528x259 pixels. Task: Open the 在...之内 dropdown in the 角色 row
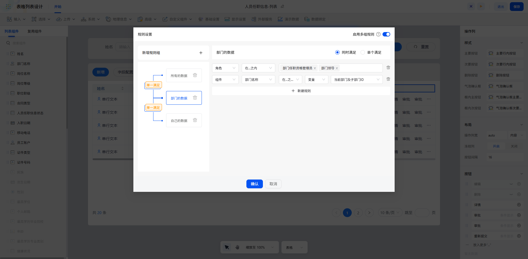(x=258, y=68)
